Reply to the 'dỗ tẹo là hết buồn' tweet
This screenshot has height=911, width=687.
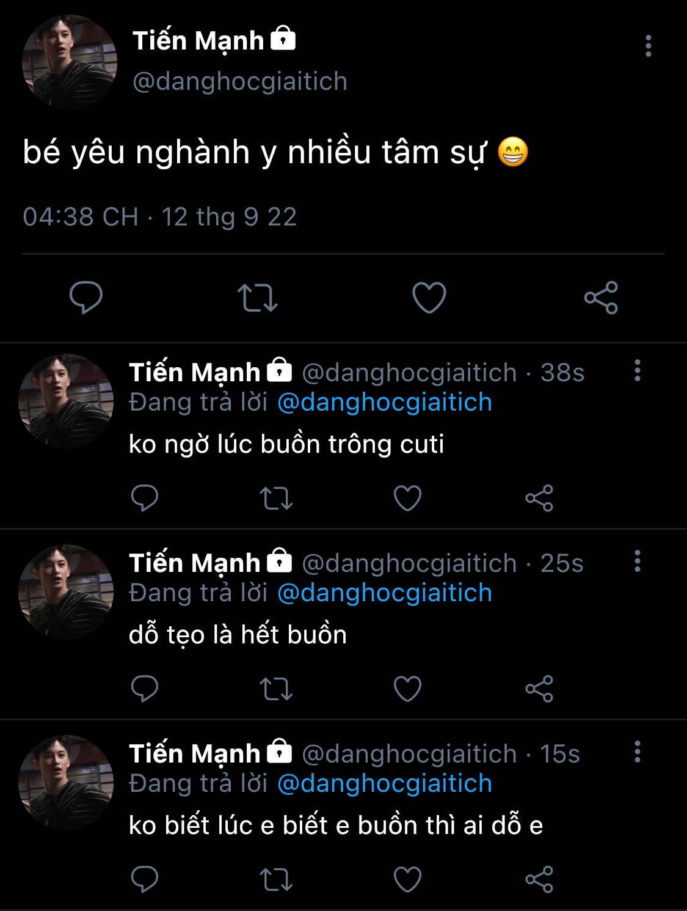pyautogui.click(x=145, y=689)
